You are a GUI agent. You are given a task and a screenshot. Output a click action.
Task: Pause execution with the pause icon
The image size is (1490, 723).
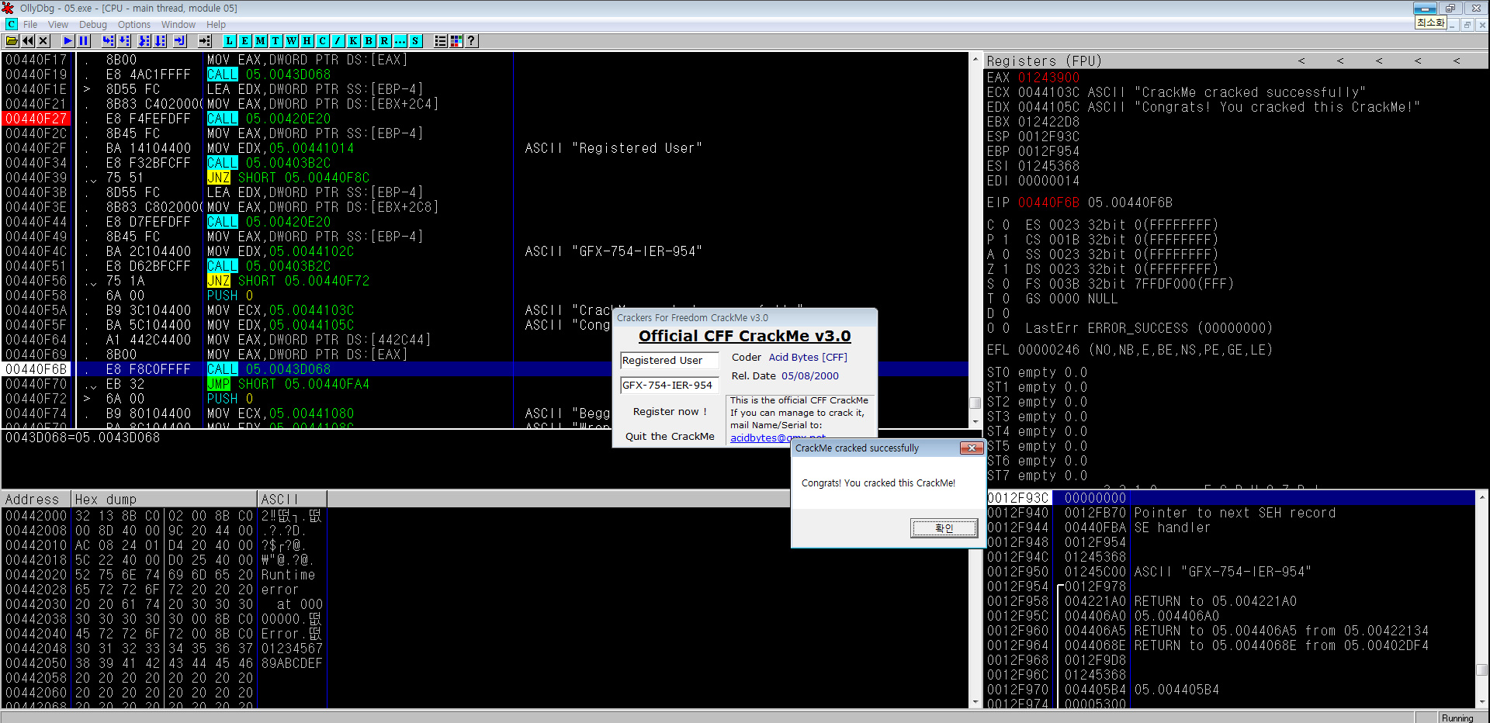point(84,41)
